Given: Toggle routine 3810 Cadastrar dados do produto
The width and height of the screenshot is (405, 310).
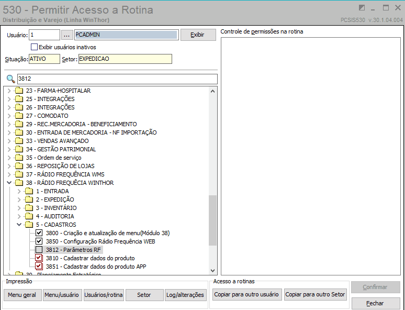Looking at the screenshot, I should 39,258.
